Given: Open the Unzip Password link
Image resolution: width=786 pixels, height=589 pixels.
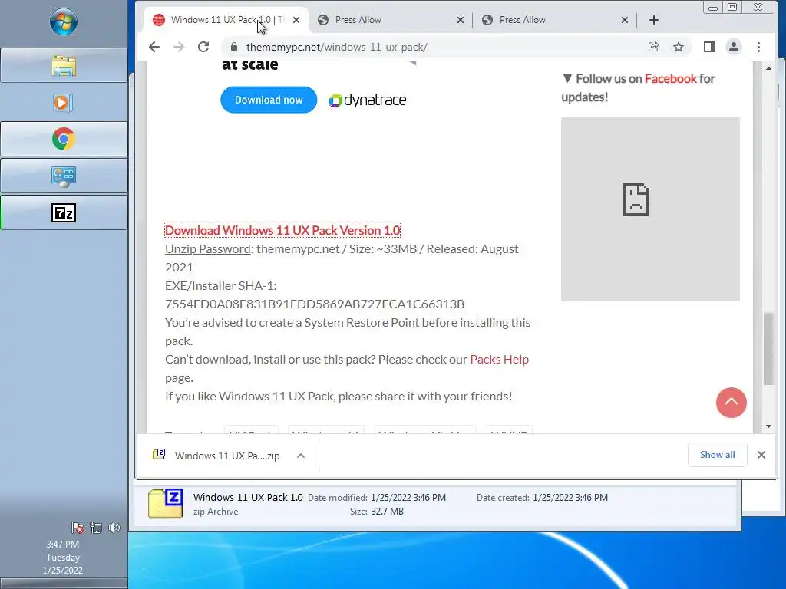Looking at the screenshot, I should pos(208,249).
